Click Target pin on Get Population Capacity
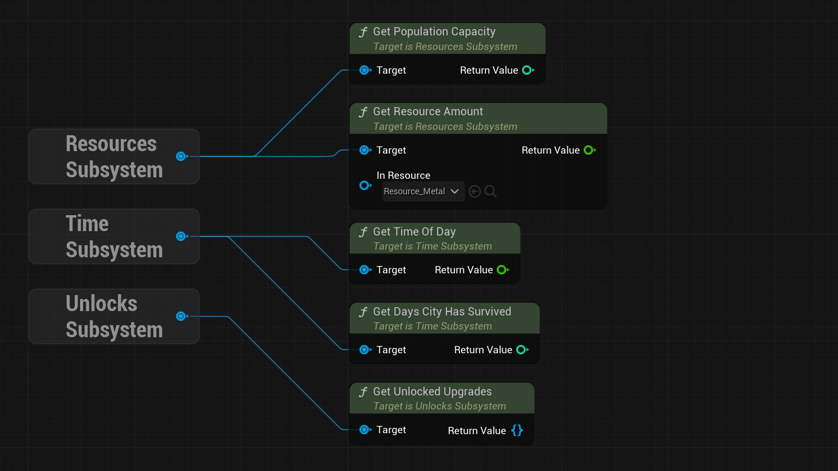The width and height of the screenshot is (838, 471). click(364, 70)
